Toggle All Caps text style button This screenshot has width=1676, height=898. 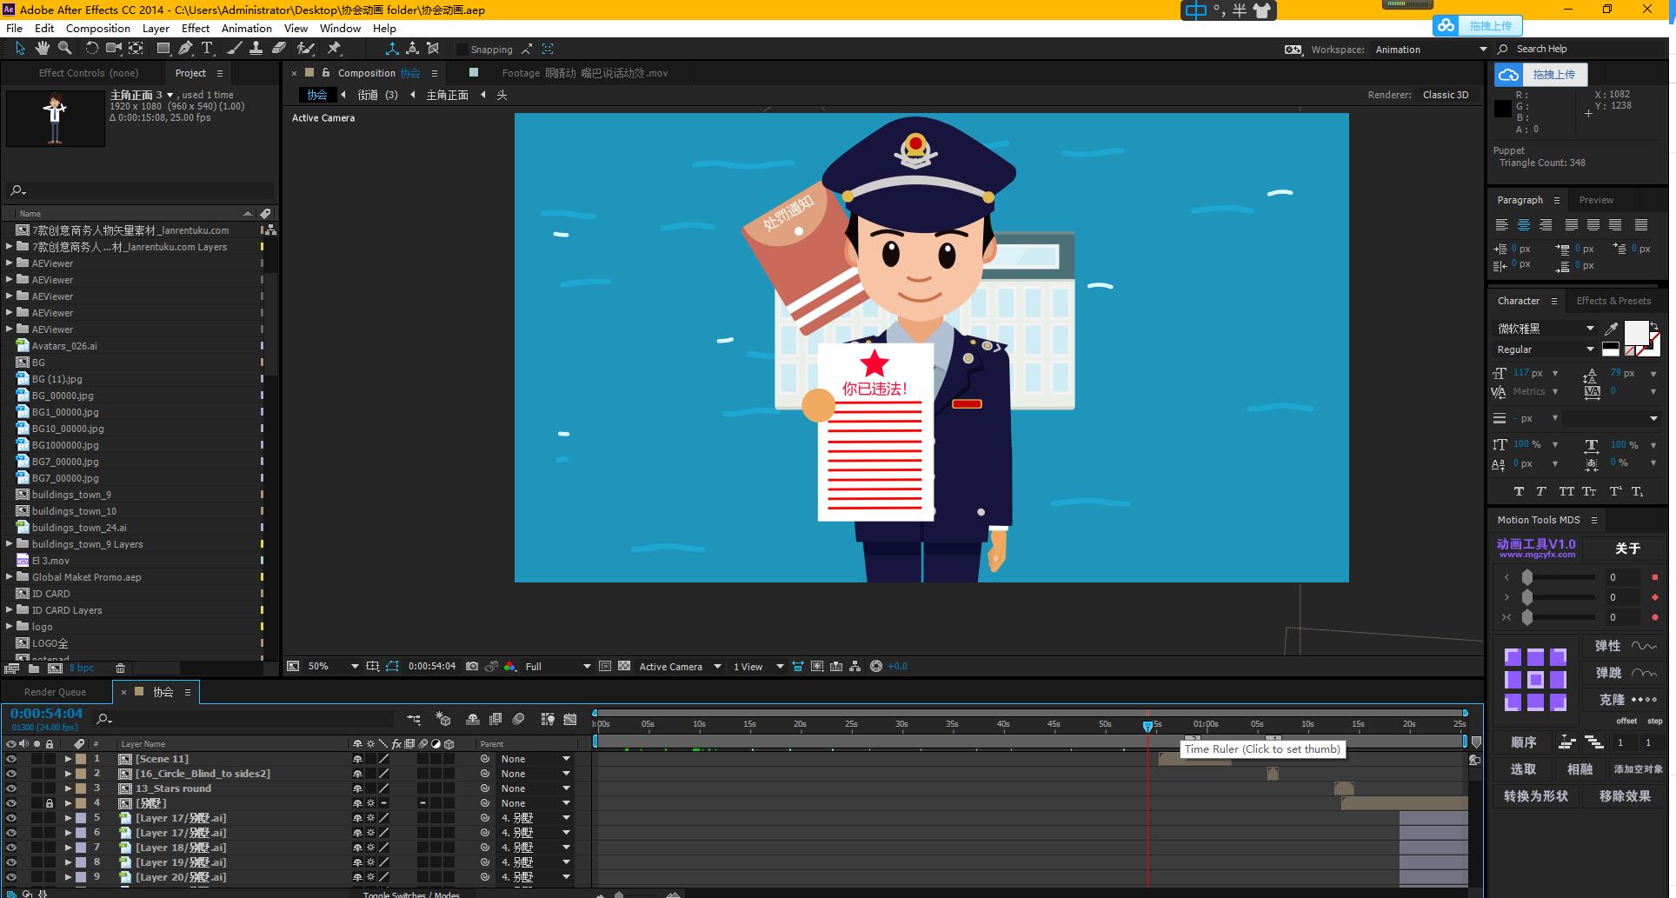point(1566,491)
